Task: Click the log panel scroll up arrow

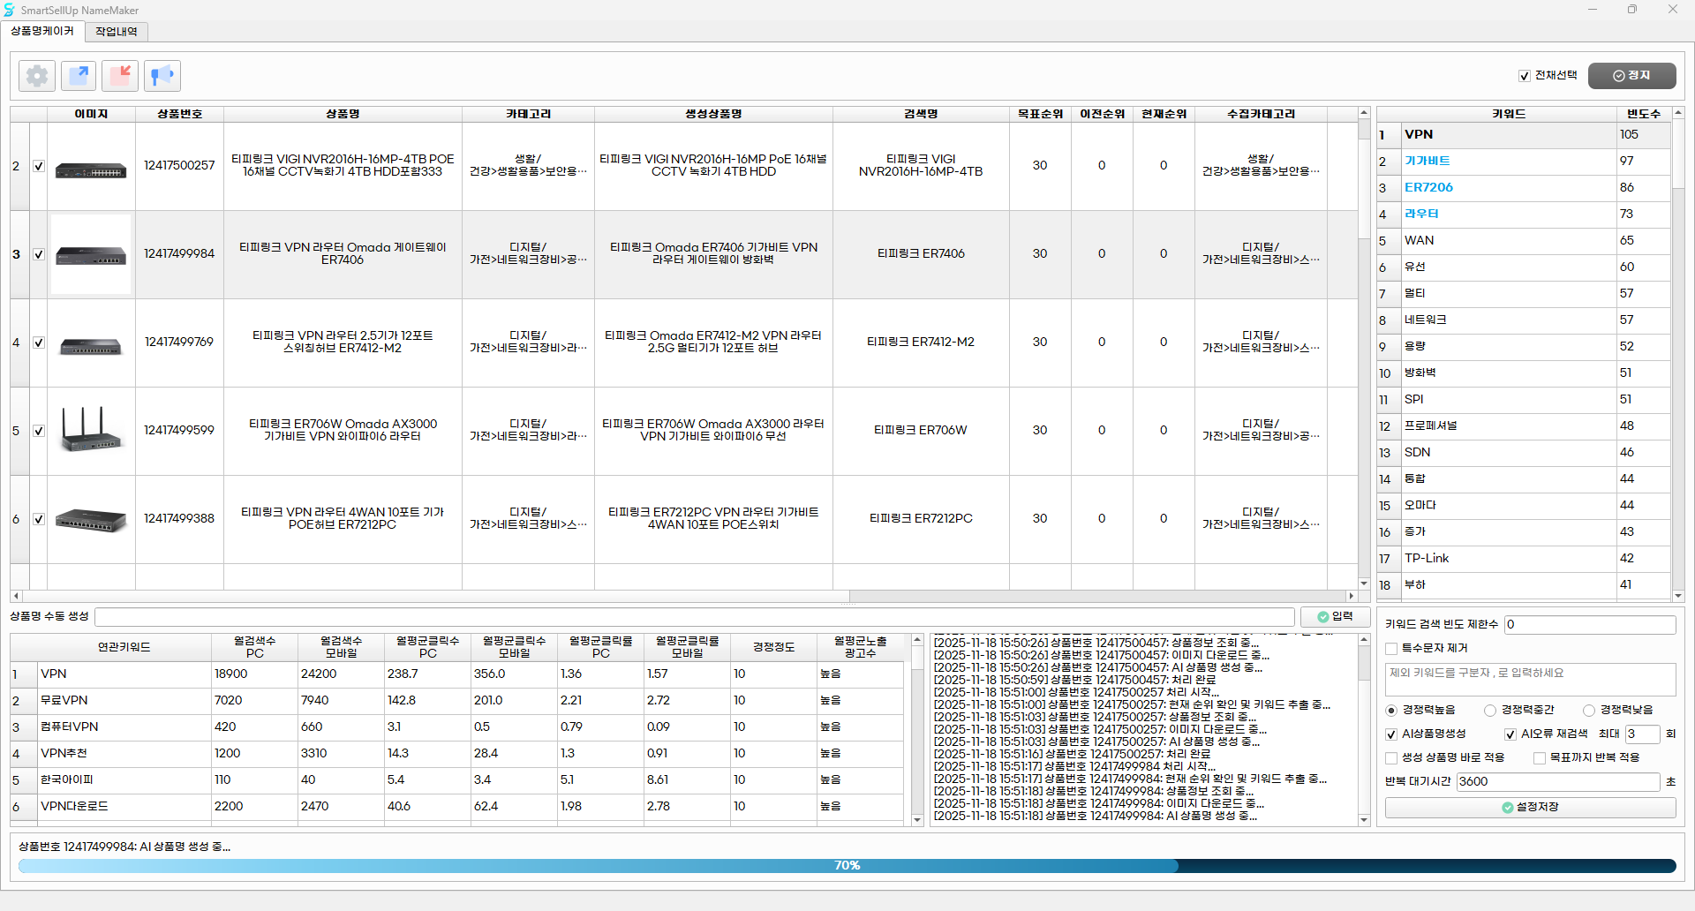Action: pyautogui.click(x=1364, y=640)
